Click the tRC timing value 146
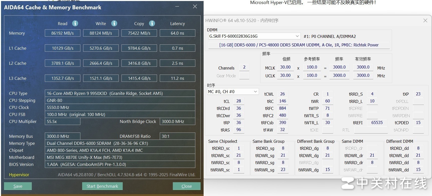The height and width of the screenshot is (196, 432). click(x=282, y=101)
